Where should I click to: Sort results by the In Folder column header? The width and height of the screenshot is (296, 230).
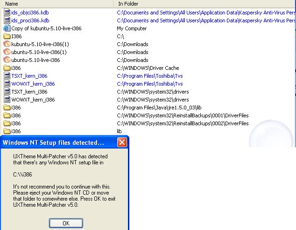[205, 4]
